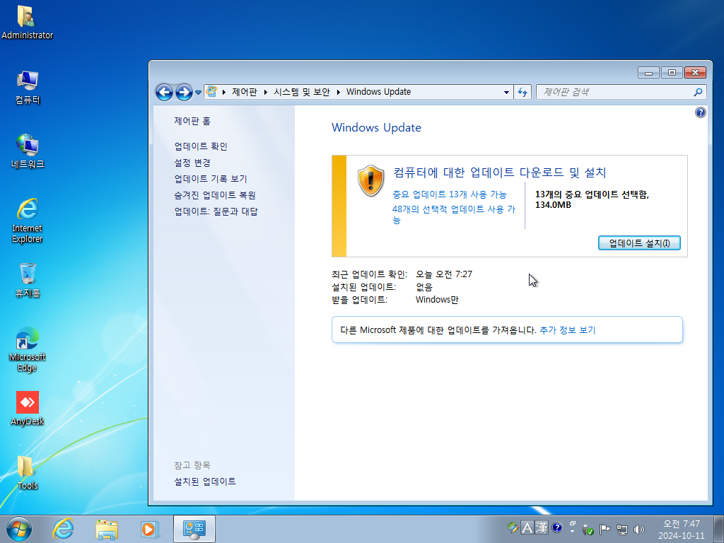The width and height of the screenshot is (724, 543).
Task: Click the 업데이트 설치 button
Action: click(639, 243)
